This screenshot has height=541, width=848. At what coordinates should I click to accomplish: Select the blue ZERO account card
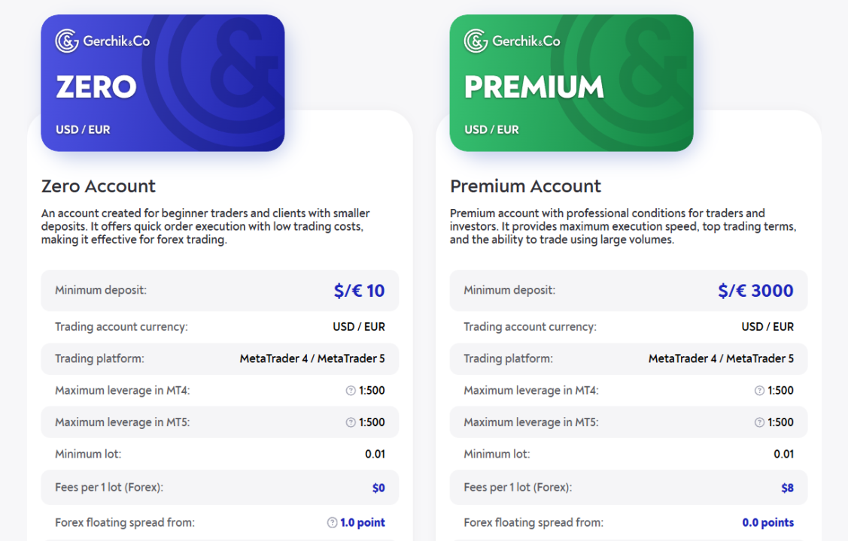[163, 83]
